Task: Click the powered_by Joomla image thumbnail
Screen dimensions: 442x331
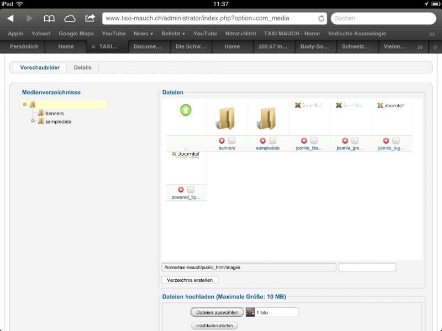Action: [x=186, y=155]
